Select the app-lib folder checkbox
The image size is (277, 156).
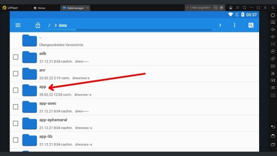[x=16, y=140]
